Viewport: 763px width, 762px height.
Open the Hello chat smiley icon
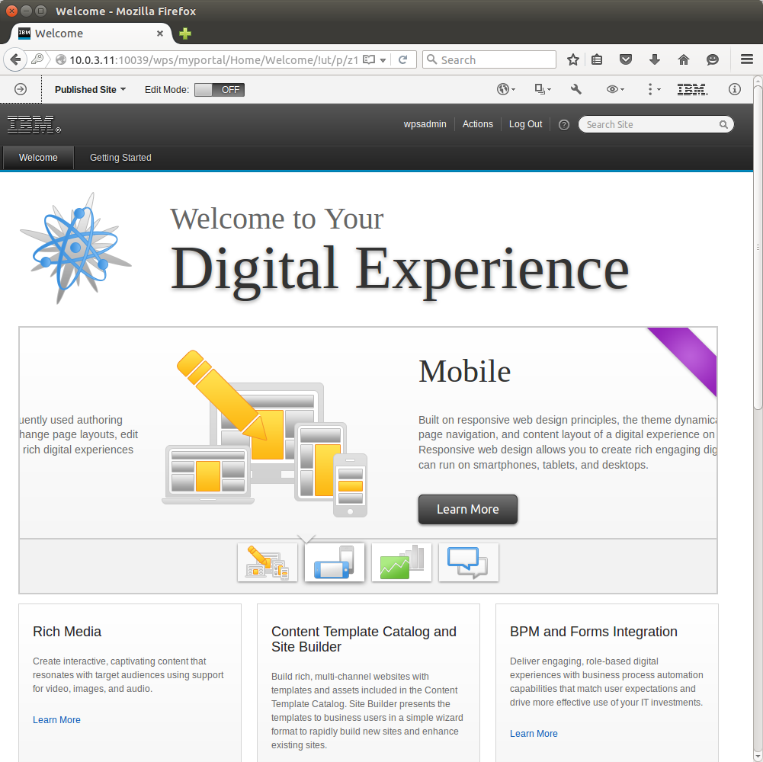pos(713,60)
